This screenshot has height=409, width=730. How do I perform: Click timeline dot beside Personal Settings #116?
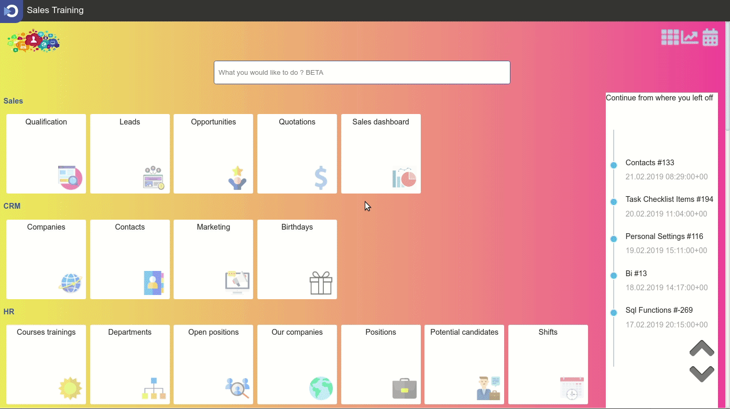click(x=614, y=239)
